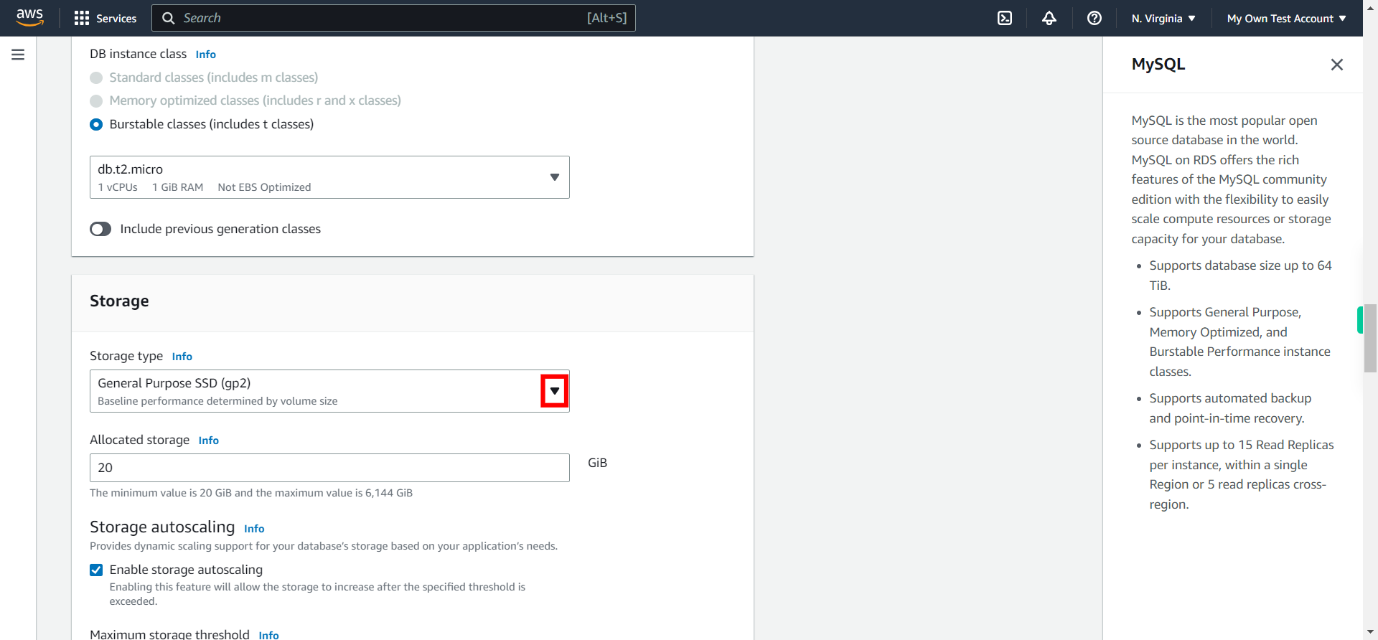Open the notifications bell

click(x=1049, y=18)
